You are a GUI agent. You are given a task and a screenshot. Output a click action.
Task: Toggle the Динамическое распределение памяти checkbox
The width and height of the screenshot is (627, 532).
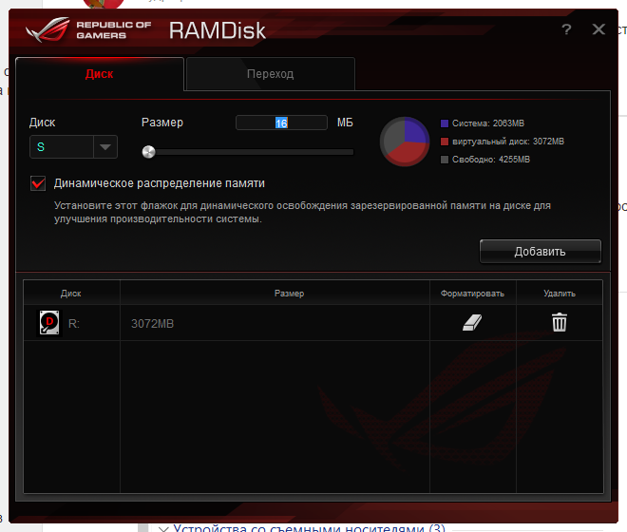pyautogui.click(x=38, y=183)
